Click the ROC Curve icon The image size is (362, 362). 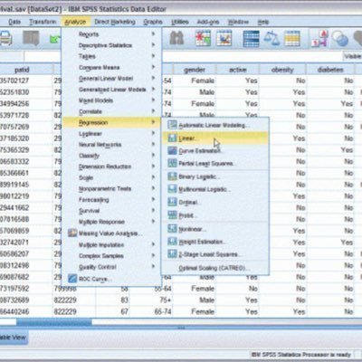point(72,279)
